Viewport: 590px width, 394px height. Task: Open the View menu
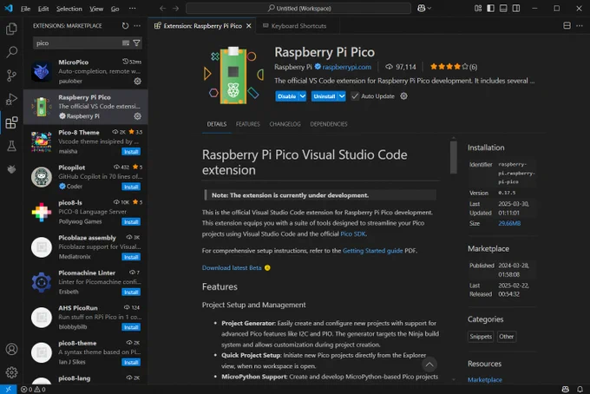point(96,9)
